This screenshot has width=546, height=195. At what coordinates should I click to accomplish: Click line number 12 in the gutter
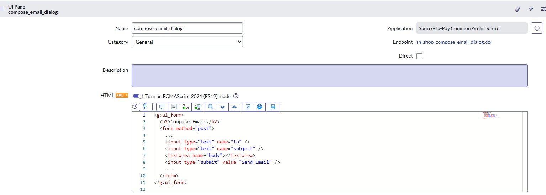pyautogui.click(x=143, y=189)
